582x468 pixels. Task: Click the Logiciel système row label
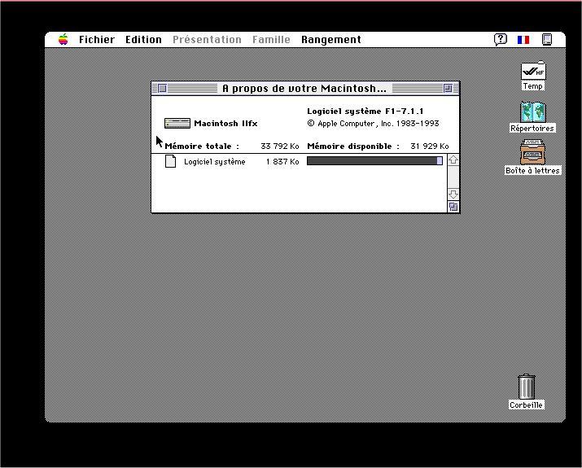point(215,162)
